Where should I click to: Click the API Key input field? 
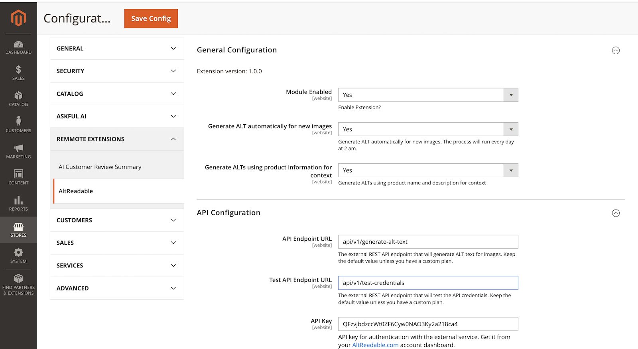click(x=428, y=324)
